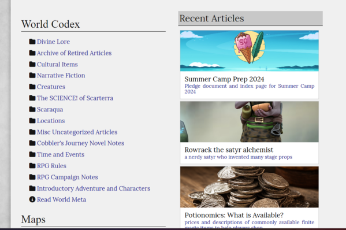
Task: Click the prices and descriptions summary text
Action: tap(250, 224)
